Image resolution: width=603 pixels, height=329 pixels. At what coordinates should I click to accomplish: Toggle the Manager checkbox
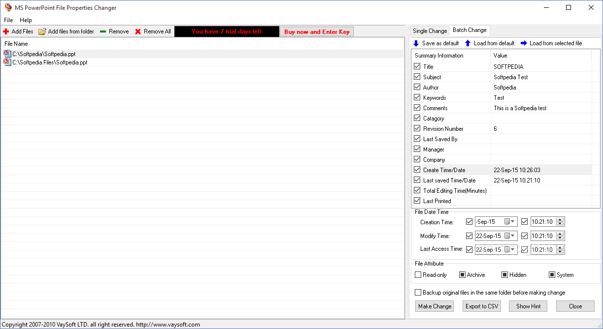tap(417, 149)
